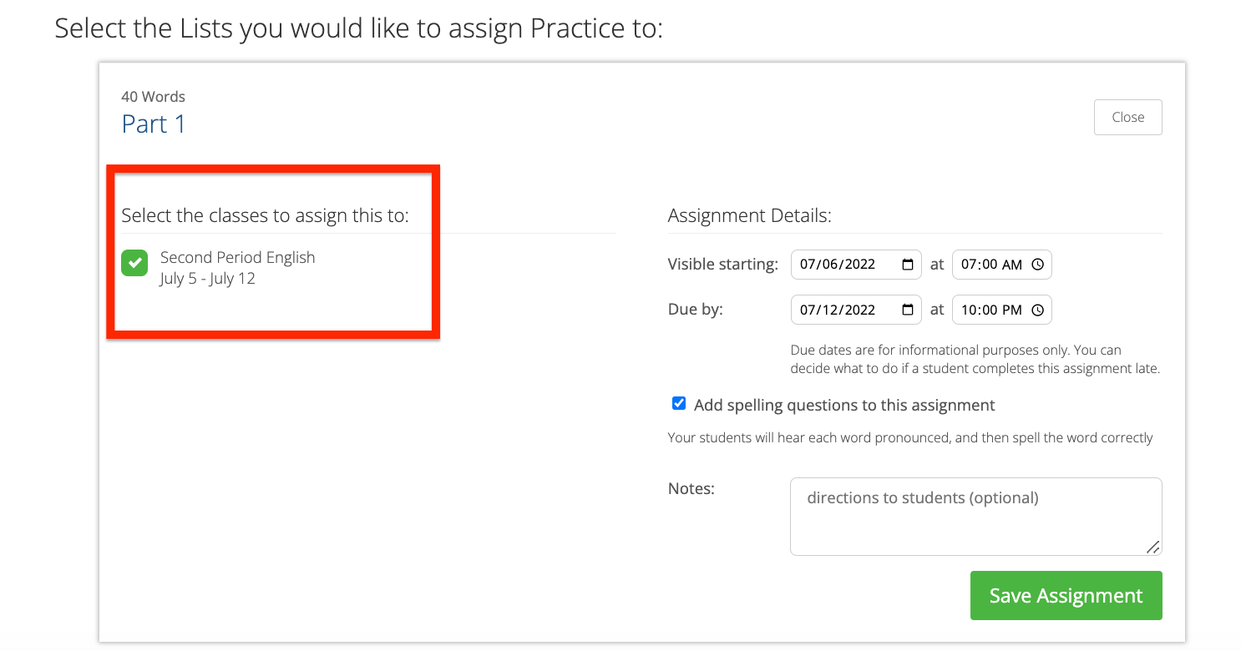Open the Due by date calendar picker

[908, 310]
